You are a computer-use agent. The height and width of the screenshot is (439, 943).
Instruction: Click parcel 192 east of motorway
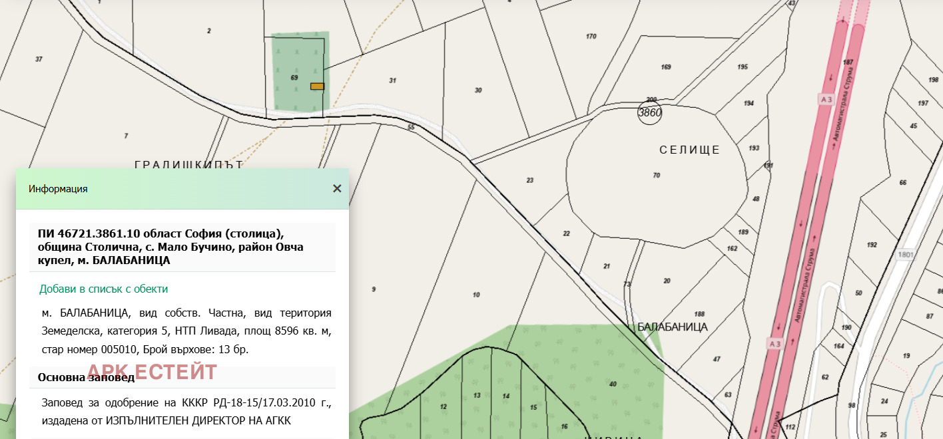pos(872,244)
